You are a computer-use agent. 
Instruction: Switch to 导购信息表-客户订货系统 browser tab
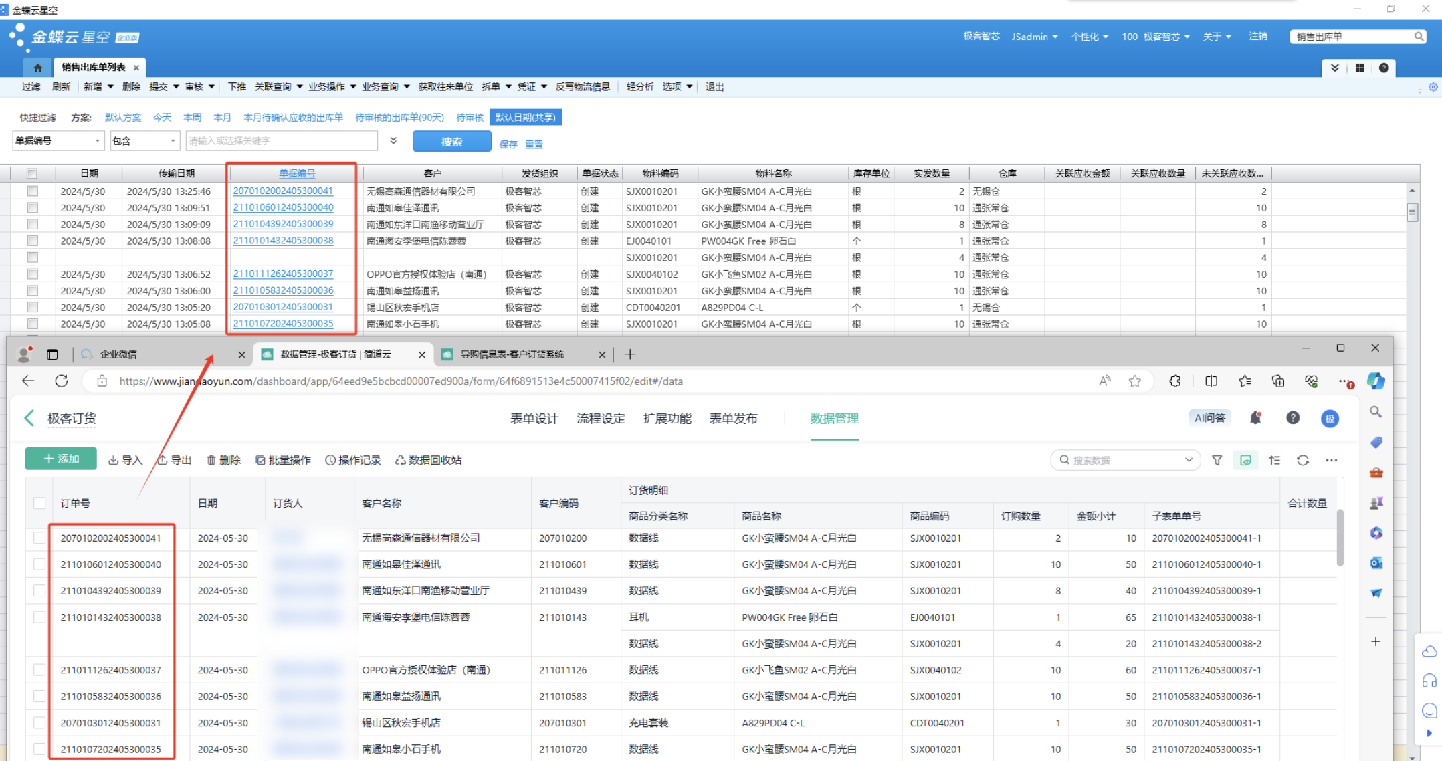click(x=512, y=354)
